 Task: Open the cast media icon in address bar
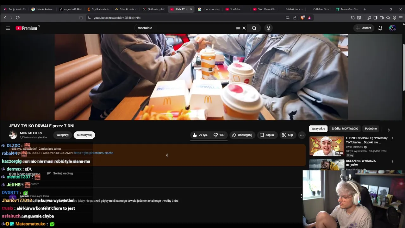pyautogui.click(x=288, y=18)
